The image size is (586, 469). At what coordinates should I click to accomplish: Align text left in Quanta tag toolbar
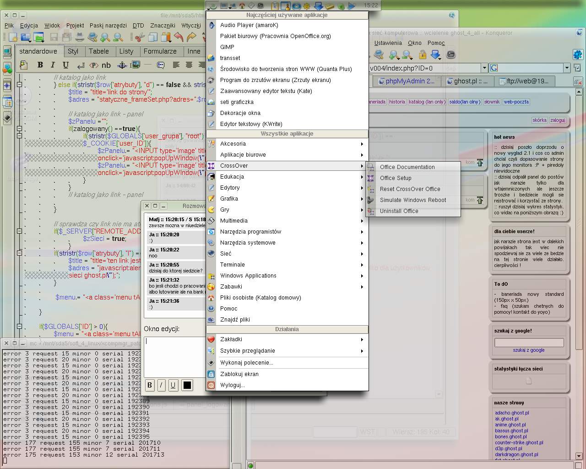pyautogui.click(x=176, y=65)
